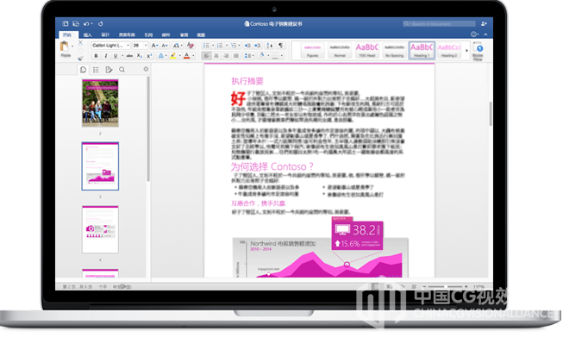
Task: Click the Decrease Indent icon
Action: 247,45
